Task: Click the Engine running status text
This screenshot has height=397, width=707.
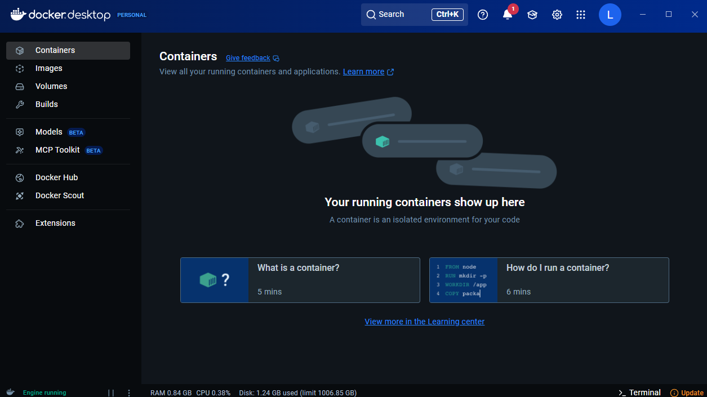Action: point(45,393)
